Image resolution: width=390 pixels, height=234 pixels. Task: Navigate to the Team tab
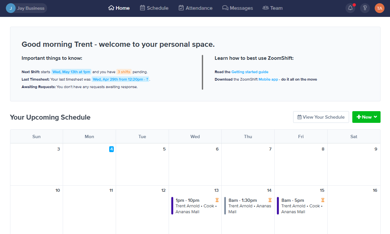pyautogui.click(x=272, y=8)
